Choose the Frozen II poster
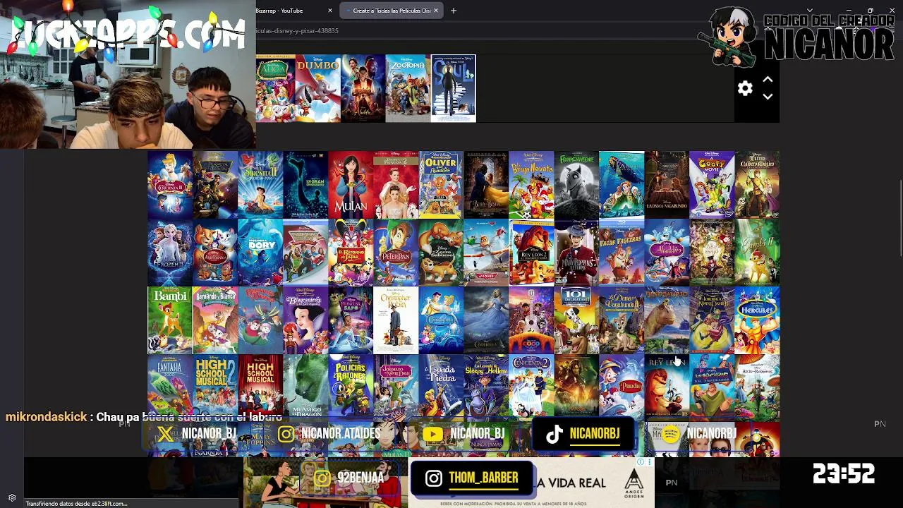The height and width of the screenshot is (508, 903). pos(170,252)
